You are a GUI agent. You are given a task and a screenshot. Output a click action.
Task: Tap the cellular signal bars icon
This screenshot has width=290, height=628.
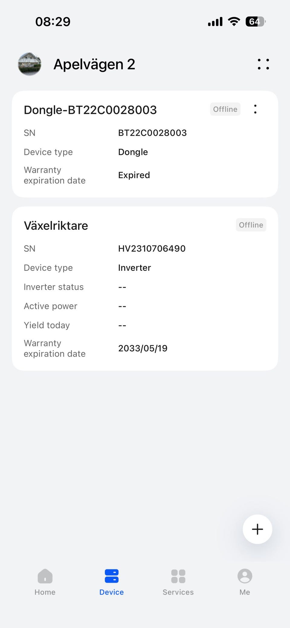pos(215,22)
